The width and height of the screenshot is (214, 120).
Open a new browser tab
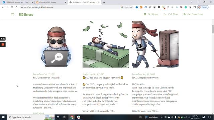(104, 2)
